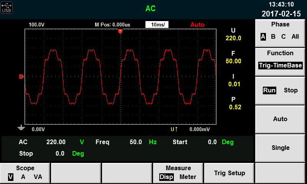Click the USB status icon
The height and width of the screenshot is (184, 307).
click(x=7, y=8)
